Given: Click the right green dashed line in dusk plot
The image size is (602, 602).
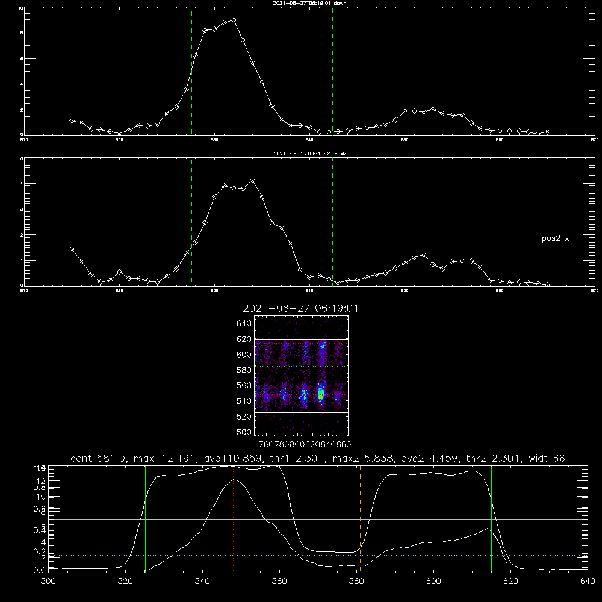Looking at the screenshot, I should pyautogui.click(x=332, y=222).
